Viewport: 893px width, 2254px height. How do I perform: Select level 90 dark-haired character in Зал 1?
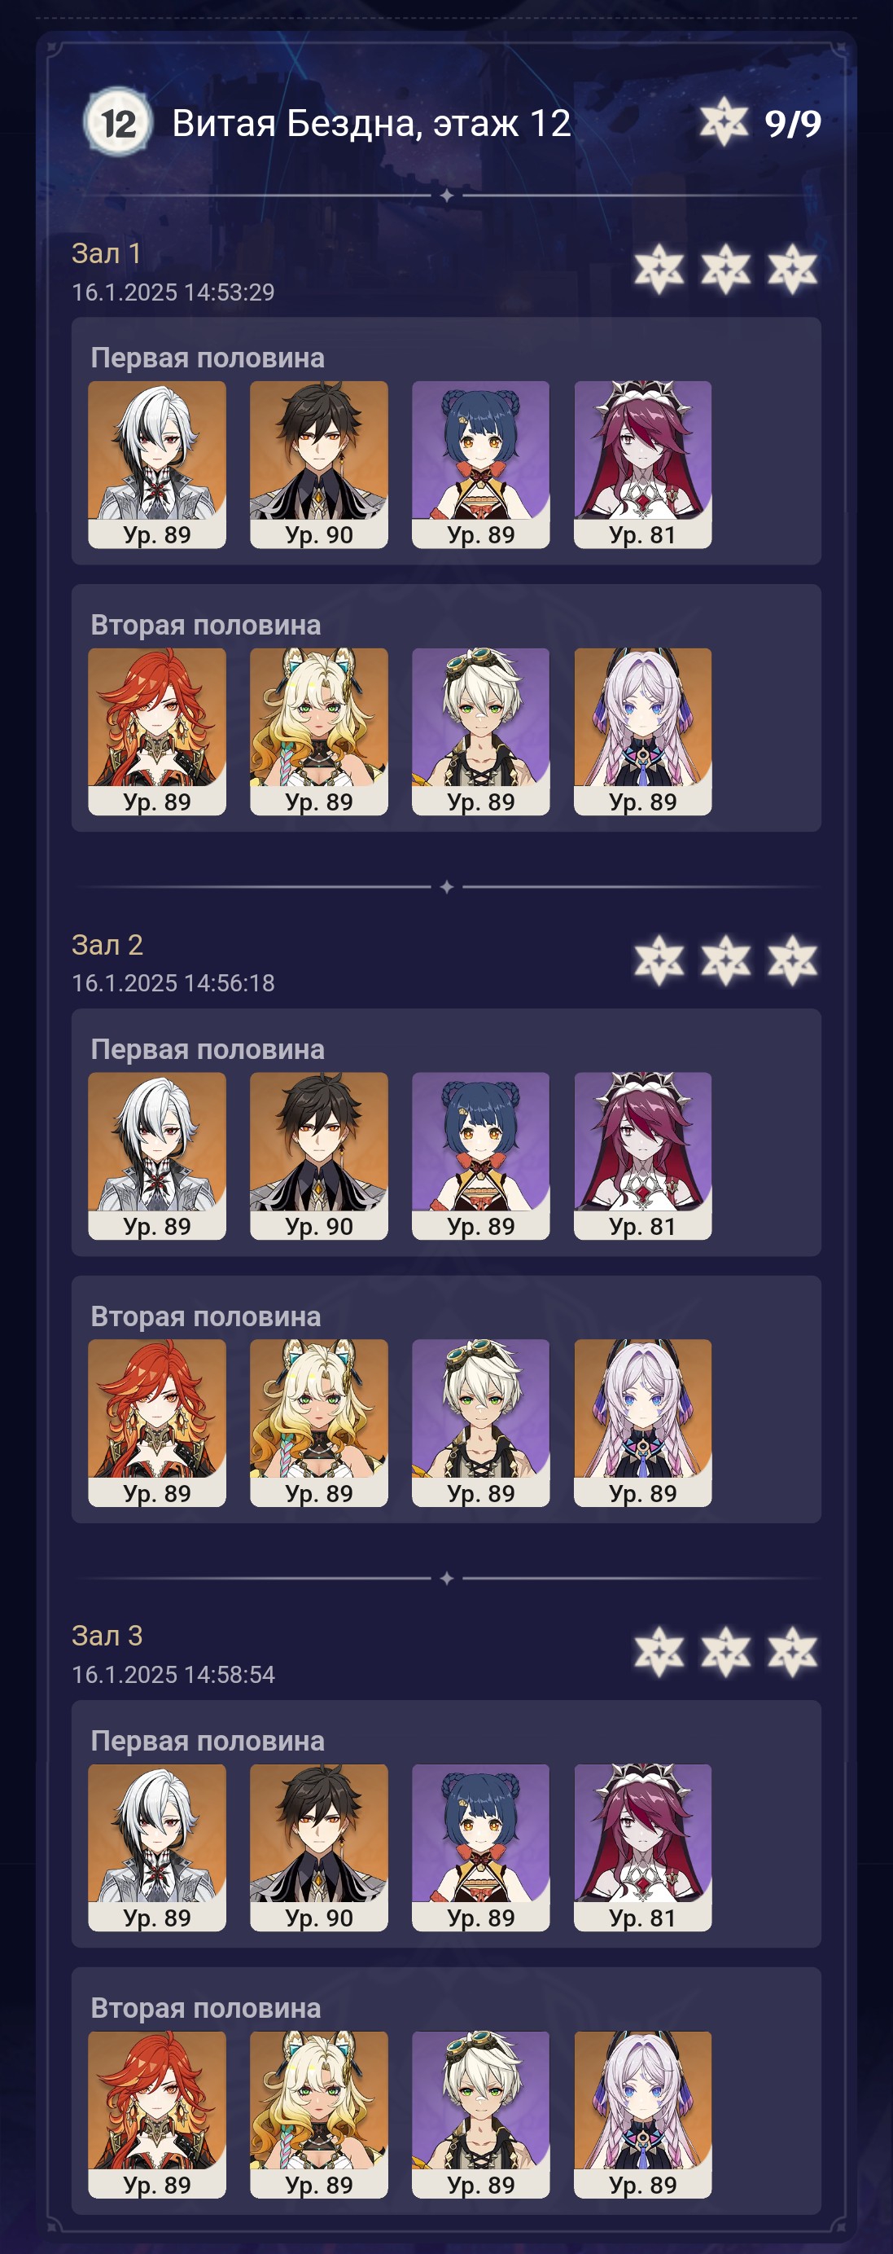319,464
